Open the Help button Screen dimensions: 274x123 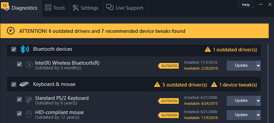[246, 5]
